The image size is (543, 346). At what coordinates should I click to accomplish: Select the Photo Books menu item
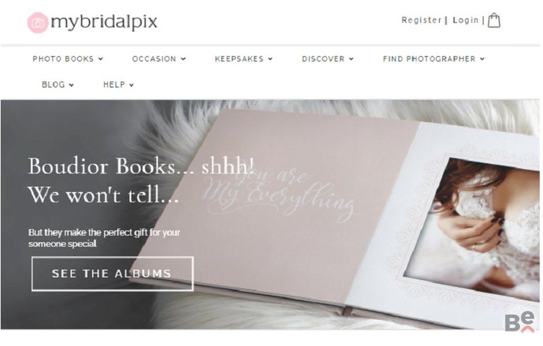[63, 59]
